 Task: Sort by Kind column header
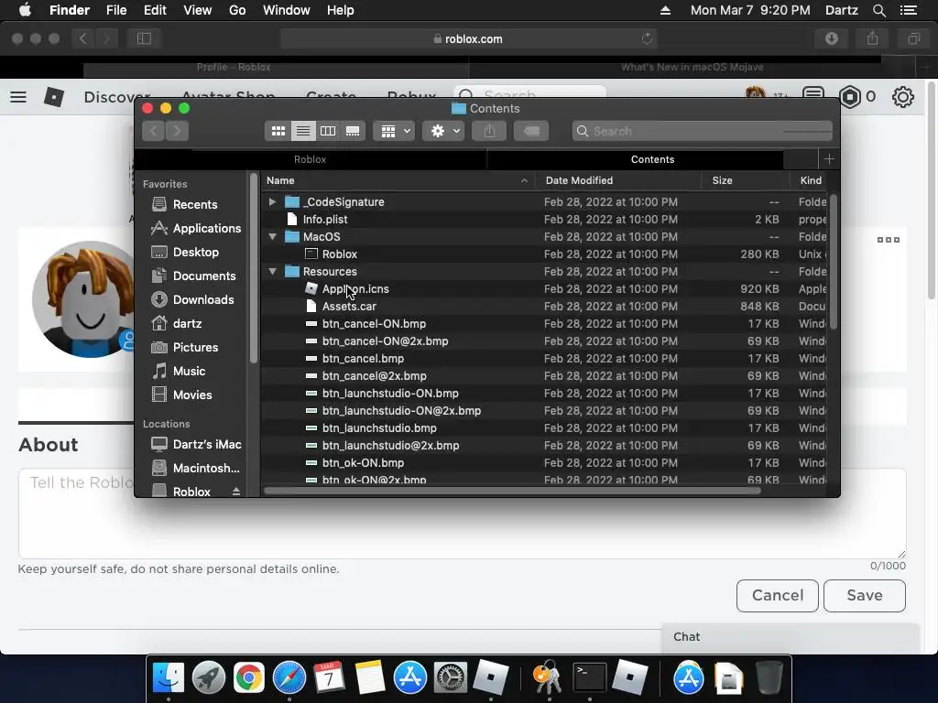point(811,180)
